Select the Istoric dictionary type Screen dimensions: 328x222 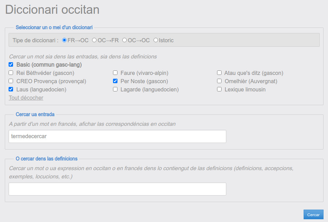coord(156,40)
